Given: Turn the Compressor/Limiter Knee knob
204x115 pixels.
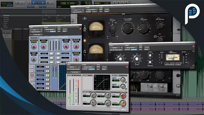Looking at the screenshot, I should pyautogui.click(x=93, y=95).
